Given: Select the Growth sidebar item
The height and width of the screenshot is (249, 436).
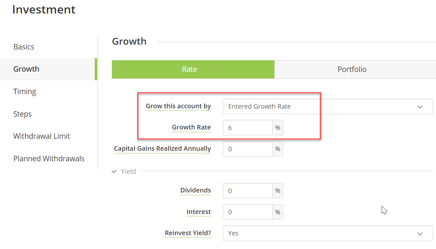Looking at the screenshot, I should point(48,69).
